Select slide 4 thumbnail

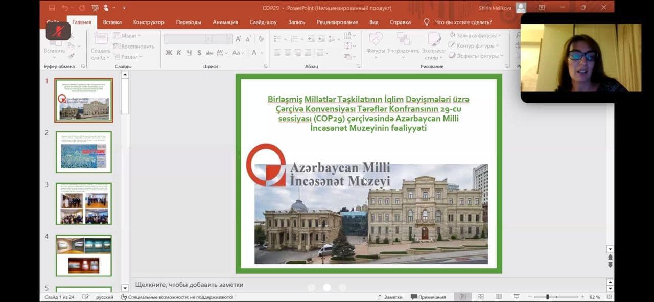(x=84, y=255)
